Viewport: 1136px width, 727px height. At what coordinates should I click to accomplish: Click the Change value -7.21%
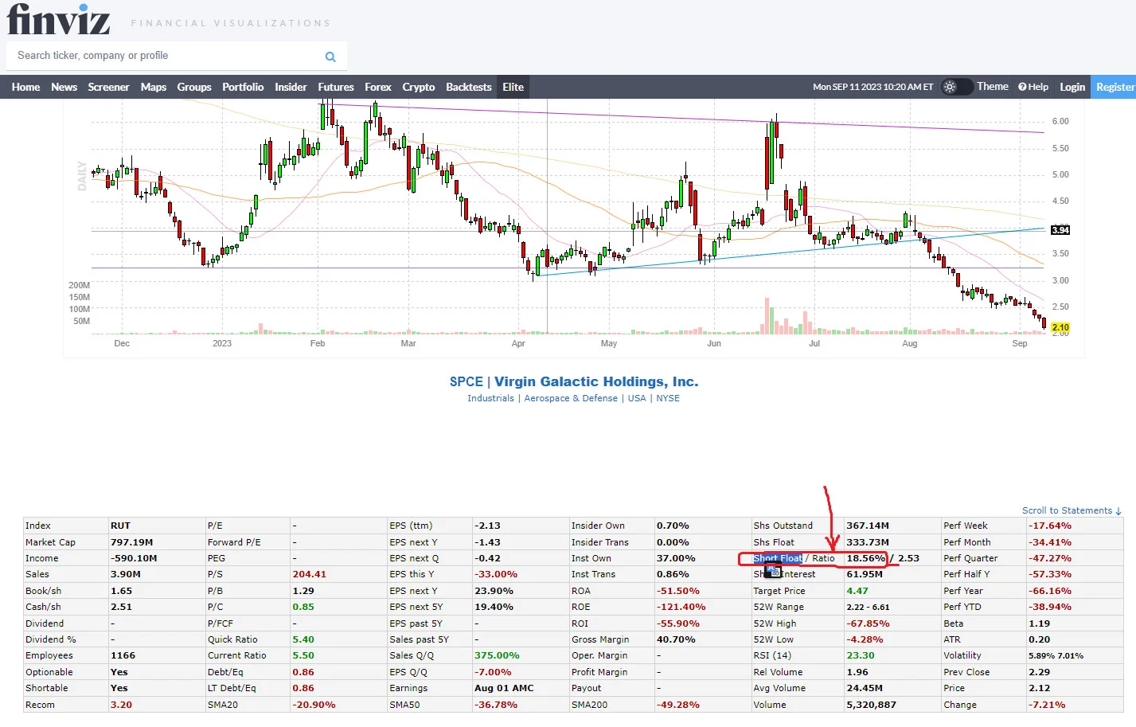1047,705
